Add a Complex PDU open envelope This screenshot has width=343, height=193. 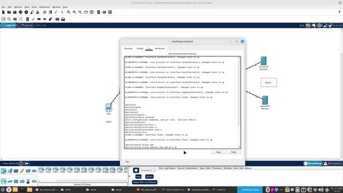[63, 19]
